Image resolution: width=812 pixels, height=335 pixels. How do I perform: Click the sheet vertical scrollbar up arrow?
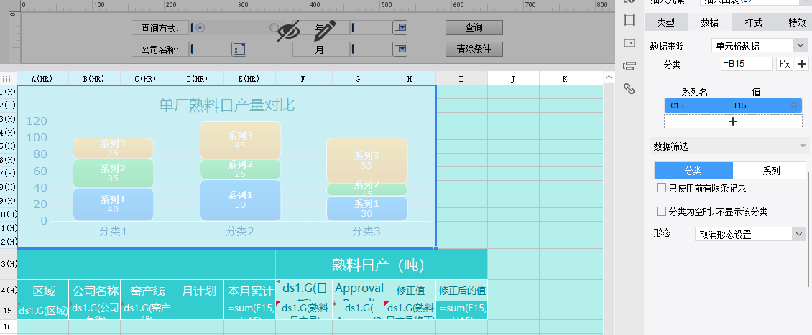tap(609, 78)
